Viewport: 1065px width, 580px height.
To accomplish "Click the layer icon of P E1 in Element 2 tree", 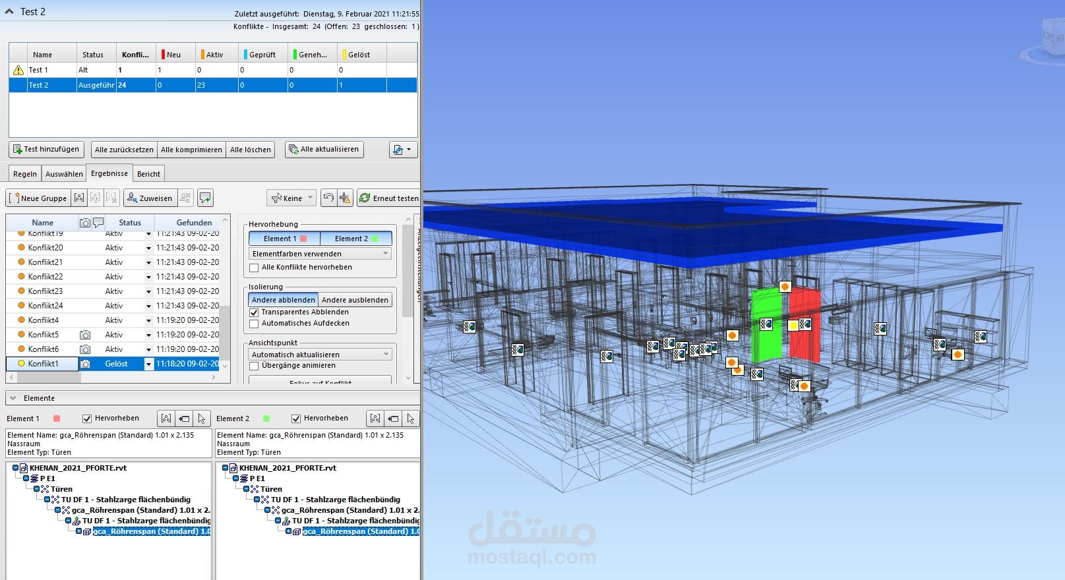I will pyautogui.click(x=244, y=478).
